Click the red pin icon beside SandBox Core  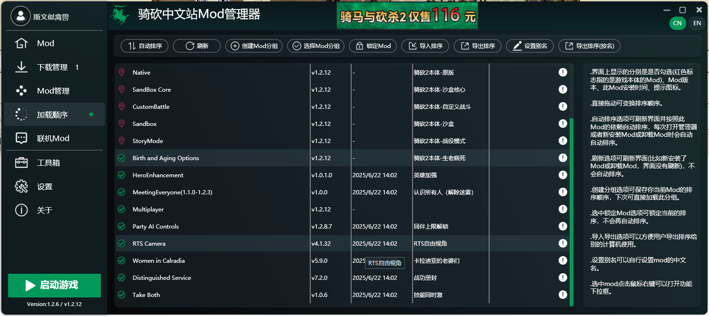click(x=121, y=89)
